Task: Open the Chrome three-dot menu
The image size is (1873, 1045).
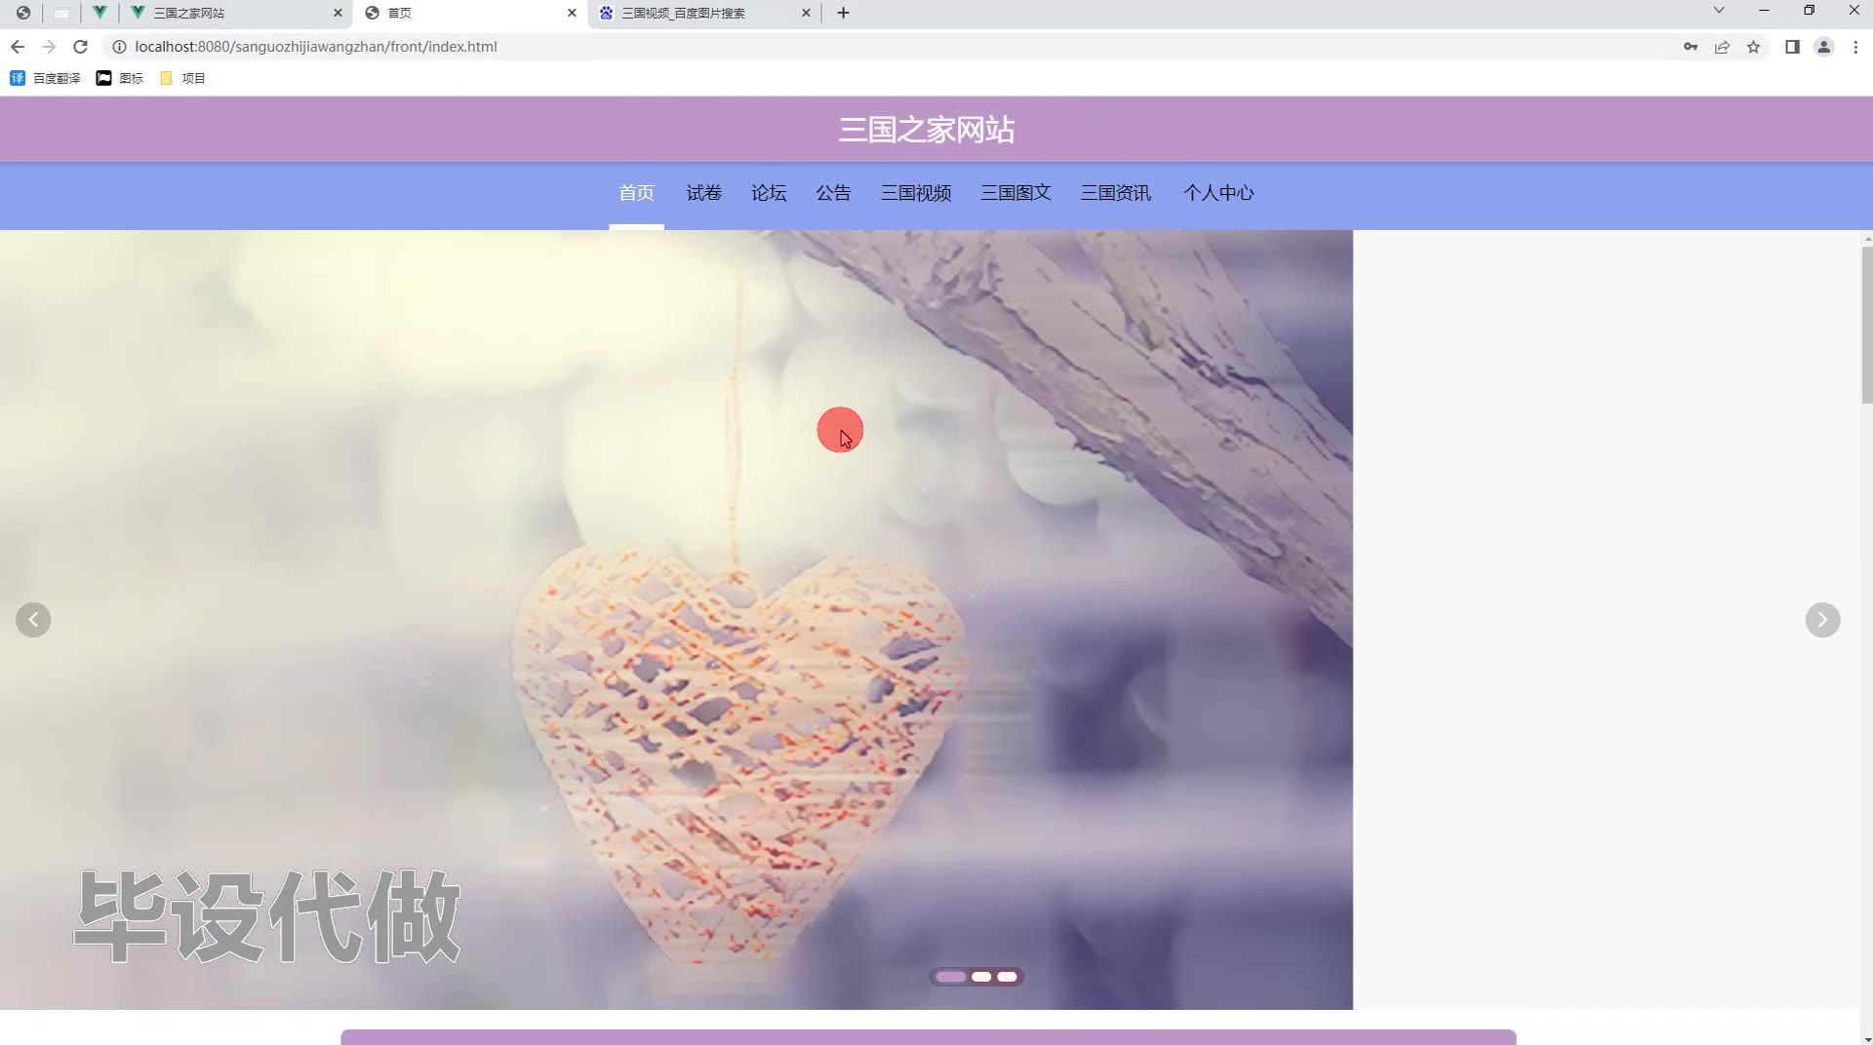Action: [1855, 47]
